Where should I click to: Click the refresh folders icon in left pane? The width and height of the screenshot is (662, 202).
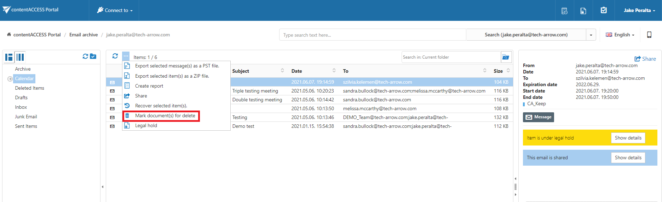85,57
